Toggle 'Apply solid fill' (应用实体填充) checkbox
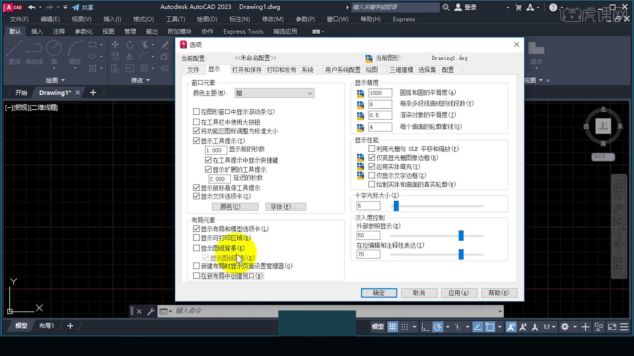The width and height of the screenshot is (634, 356). click(371, 166)
